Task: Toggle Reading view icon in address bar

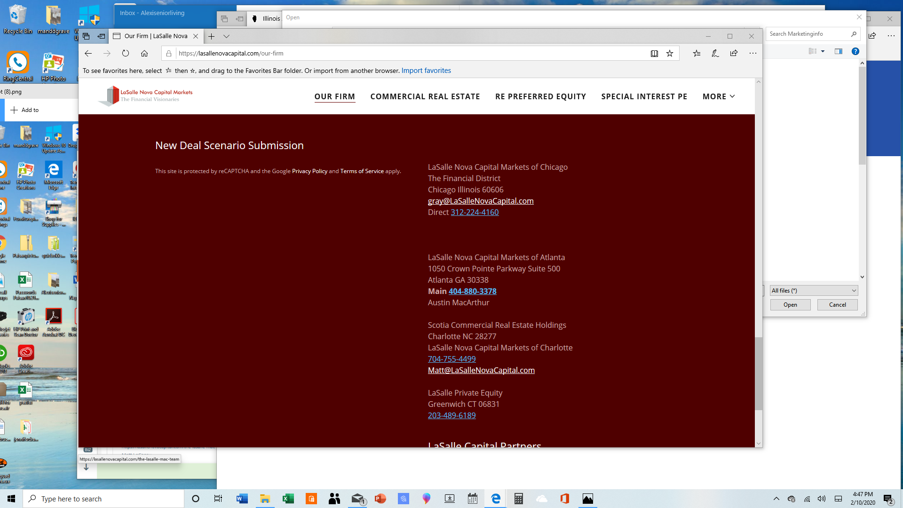Action: (x=654, y=53)
